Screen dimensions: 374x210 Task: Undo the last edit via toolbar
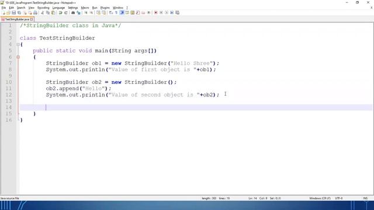click(x=60, y=13)
